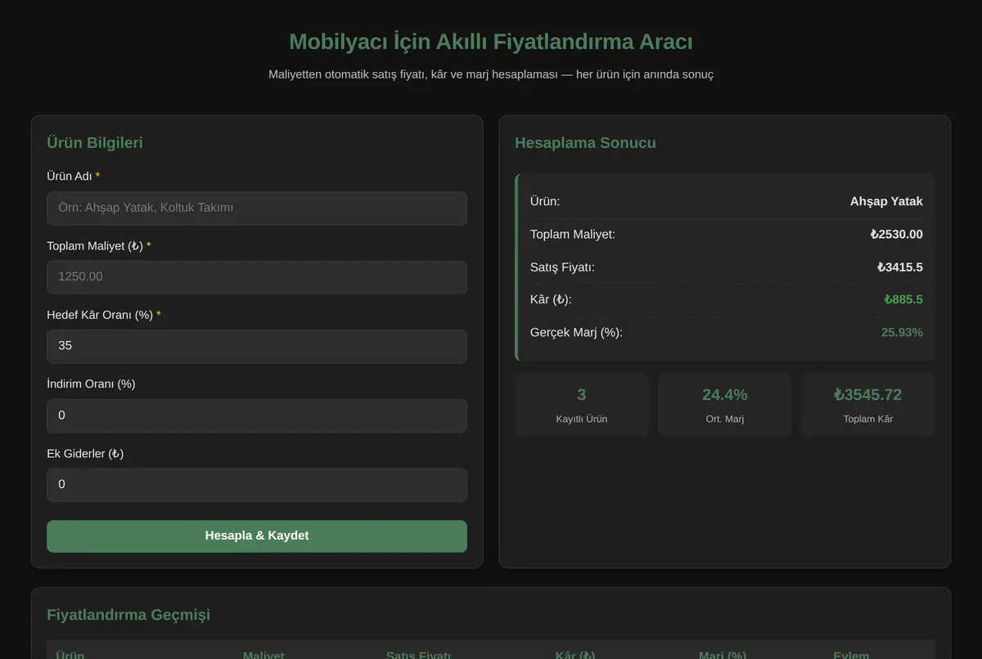982x659 pixels.
Task: Click the Satış Fiyatı: row label
Action: (562, 267)
